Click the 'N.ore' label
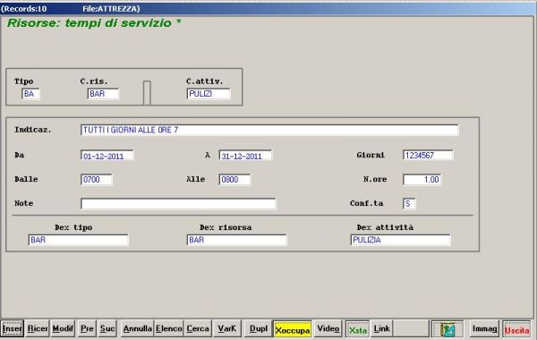This screenshot has width=537, height=340. point(375,179)
